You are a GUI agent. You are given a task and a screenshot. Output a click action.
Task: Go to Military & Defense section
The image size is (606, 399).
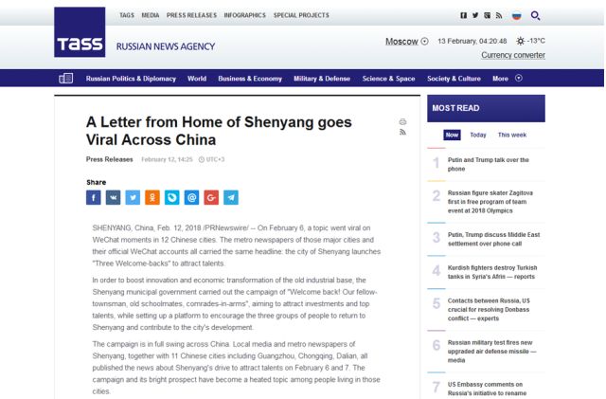[x=321, y=79]
